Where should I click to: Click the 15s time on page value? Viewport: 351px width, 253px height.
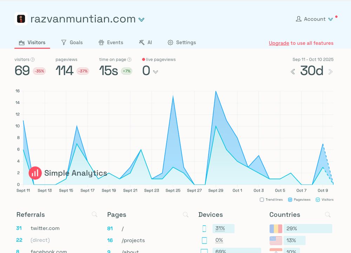108,71
